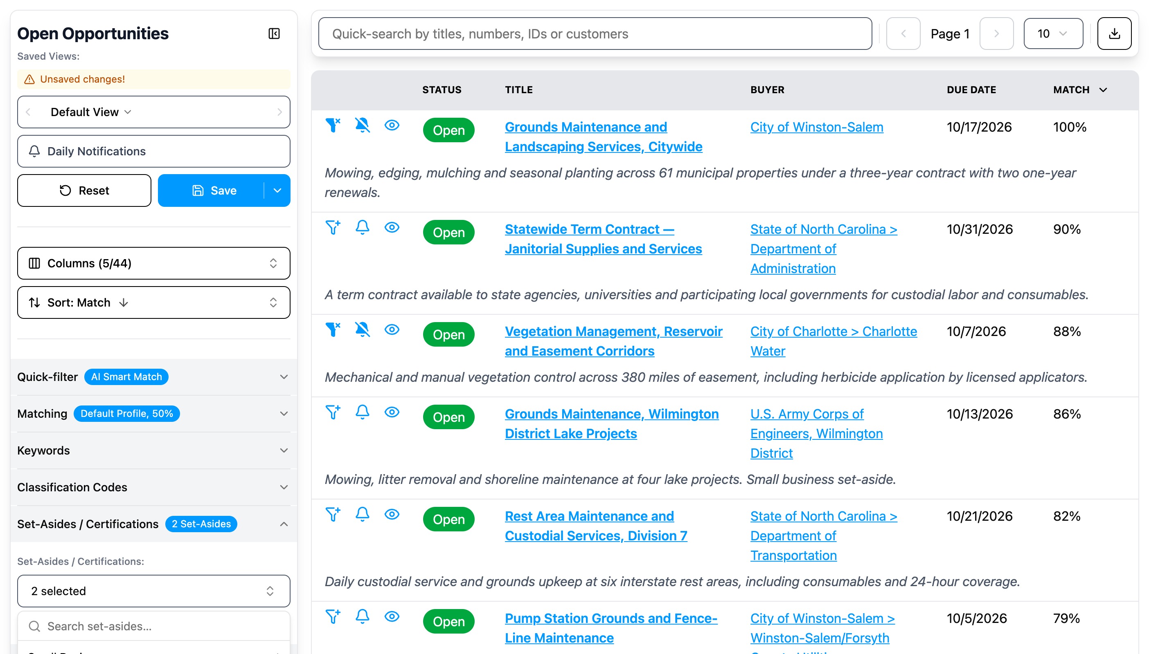Open the page size 10 dropdown
1149x654 pixels.
(1053, 34)
